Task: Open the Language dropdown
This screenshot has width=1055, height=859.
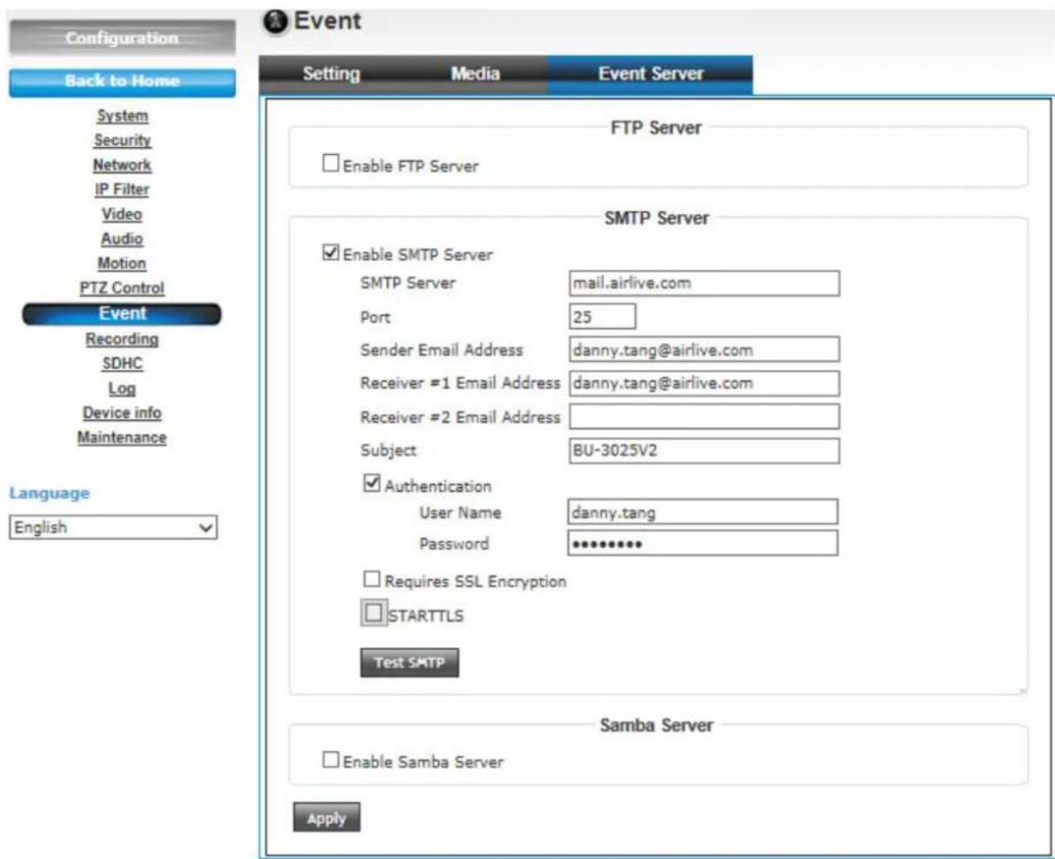Action: pos(113,527)
